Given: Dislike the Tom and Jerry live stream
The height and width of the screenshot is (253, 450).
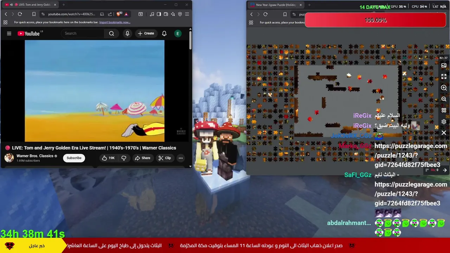Looking at the screenshot, I should pyautogui.click(x=124, y=158).
